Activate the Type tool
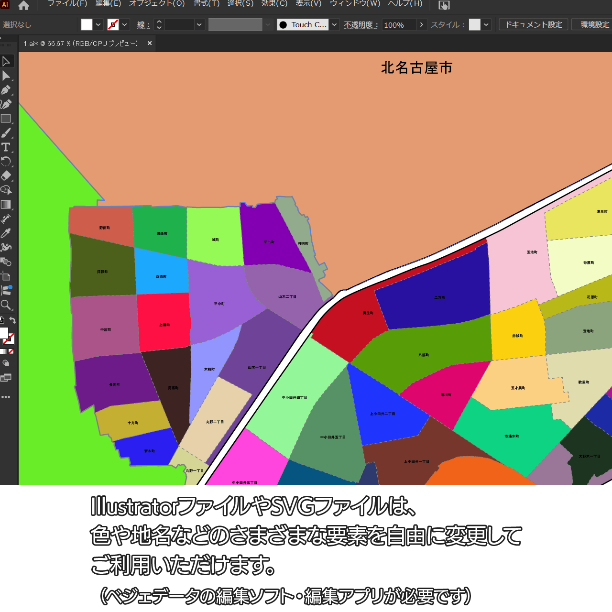 pos(6,147)
